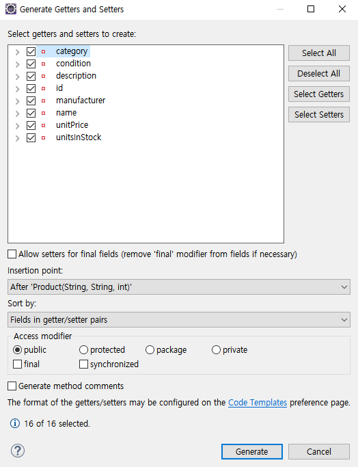This screenshot has height=467, width=358.
Task: Click the Eclipse icon in title bar
Action: coord(11,10)
